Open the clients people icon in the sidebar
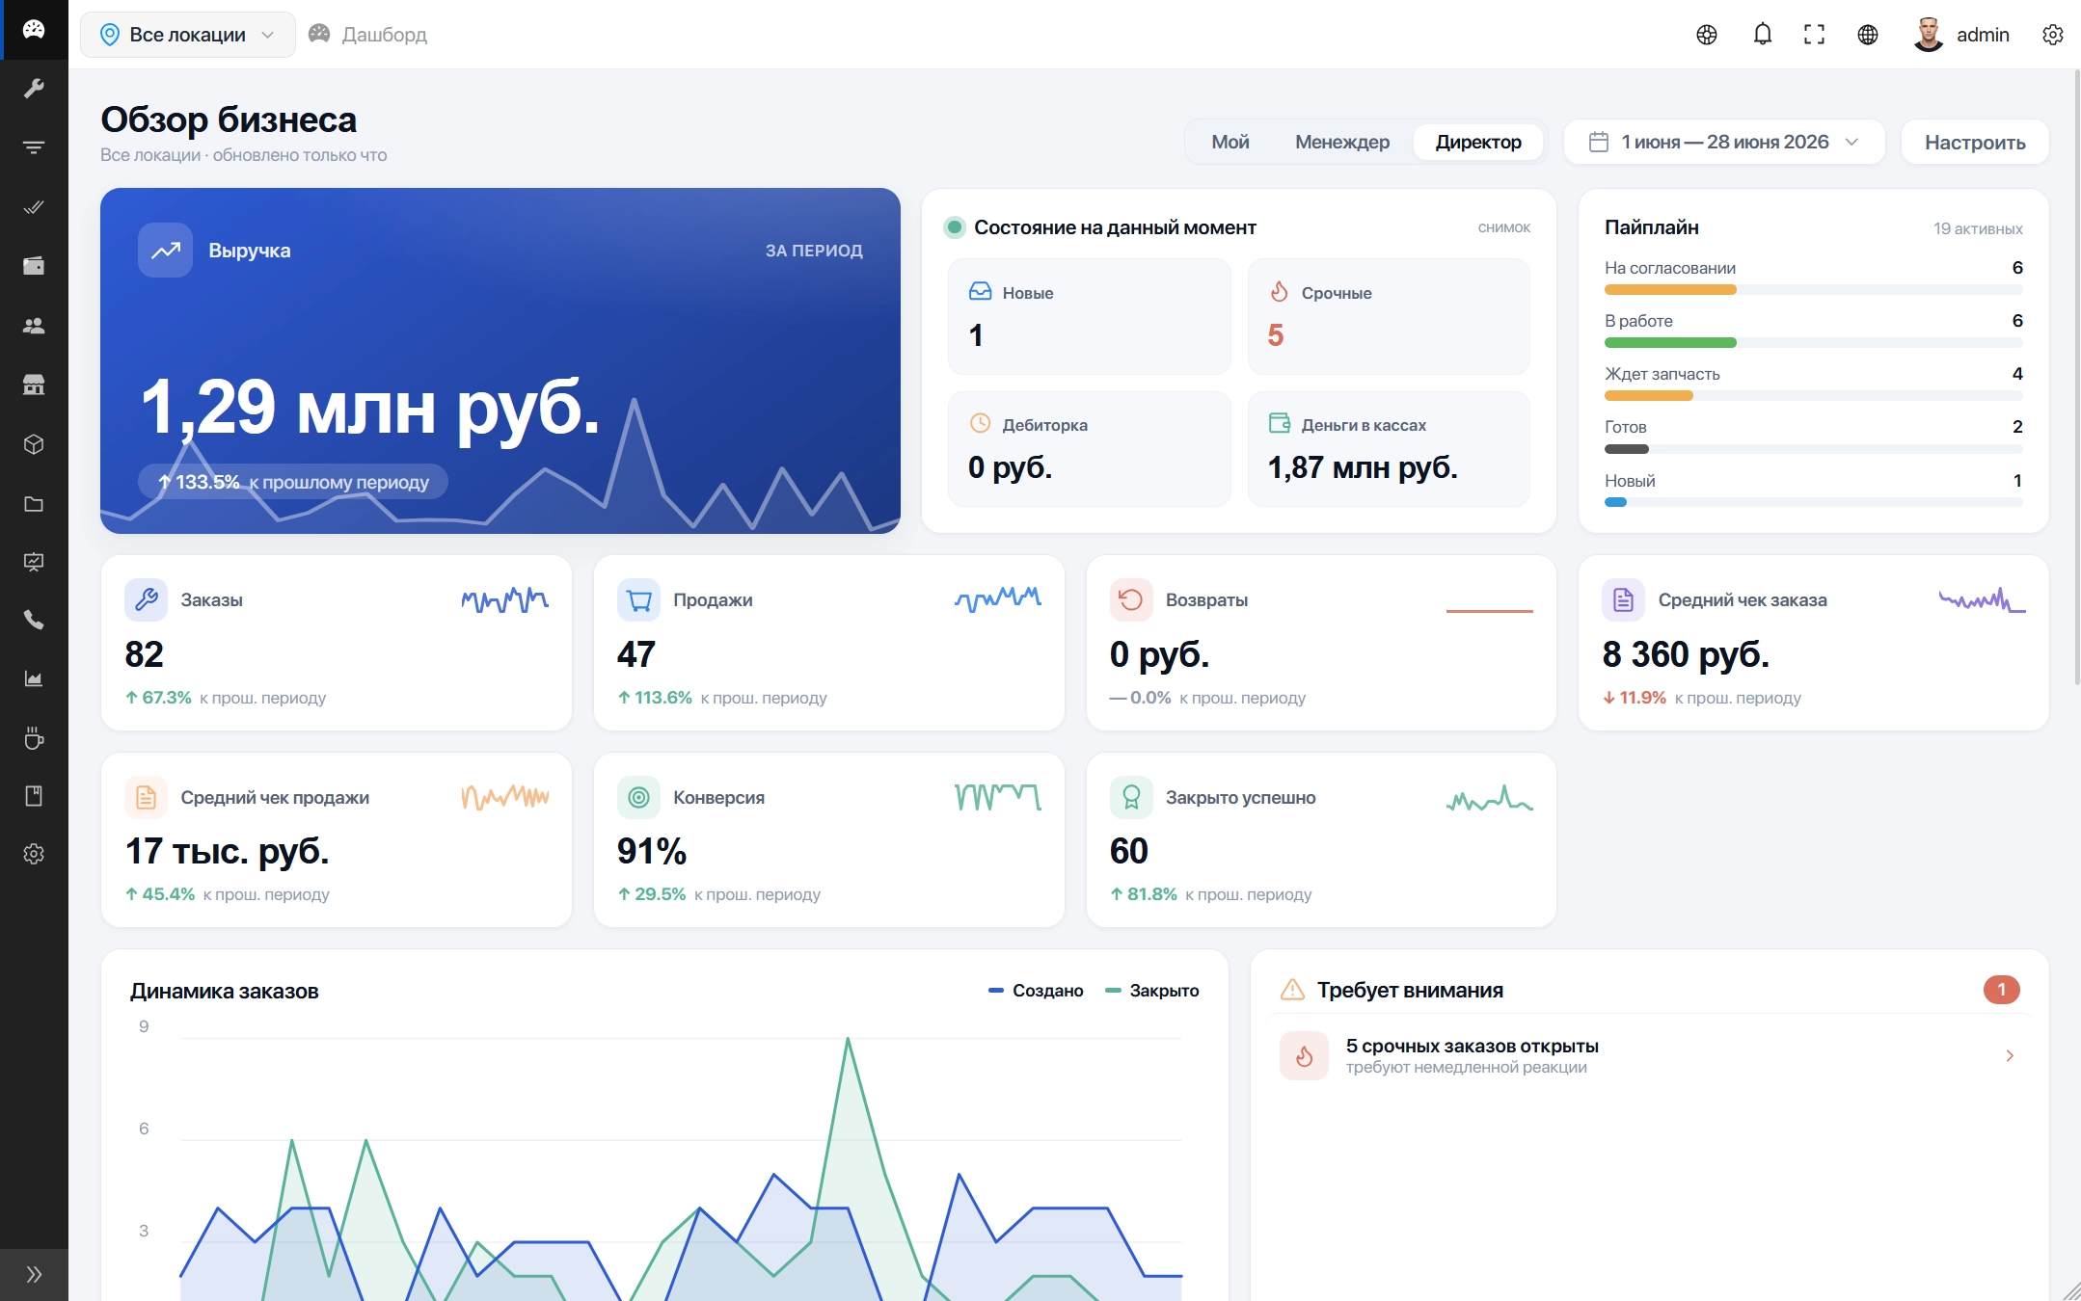 point(34,326)
